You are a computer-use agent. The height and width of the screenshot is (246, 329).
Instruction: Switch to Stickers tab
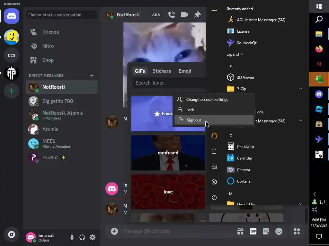pyautogui.click(x=162, y=71)
